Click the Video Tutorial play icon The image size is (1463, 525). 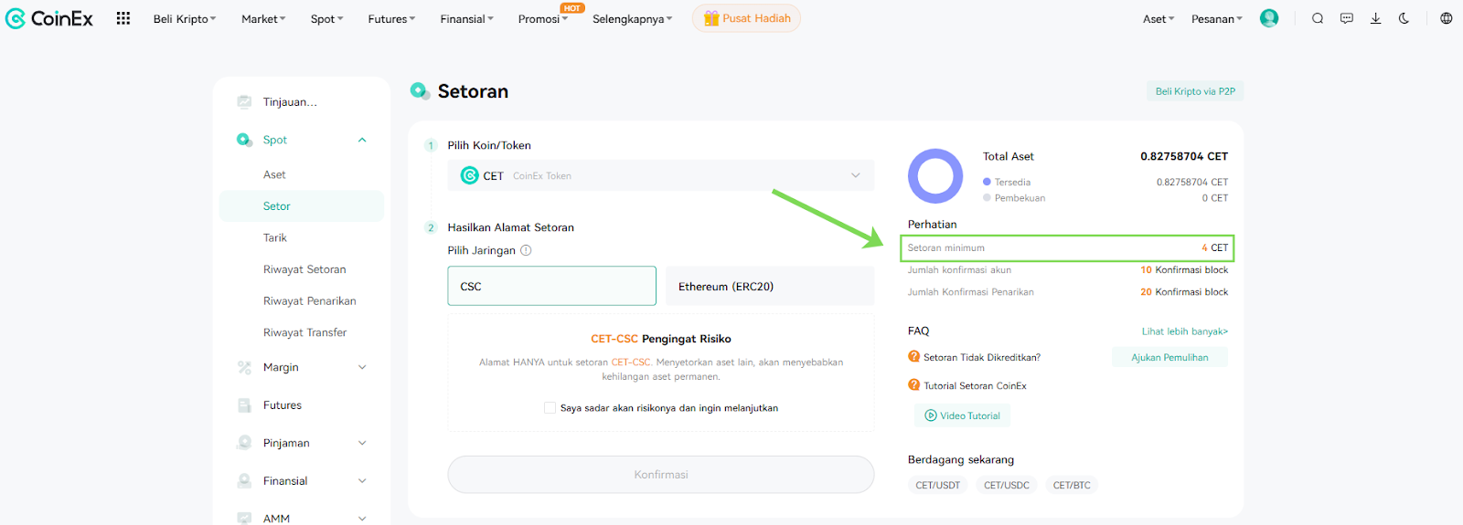pos(931,415)
